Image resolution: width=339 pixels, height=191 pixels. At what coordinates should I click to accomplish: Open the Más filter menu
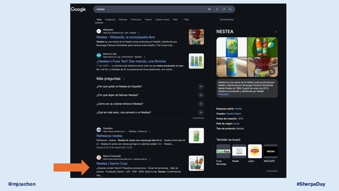pyautogui.click(x=185, y=19)
